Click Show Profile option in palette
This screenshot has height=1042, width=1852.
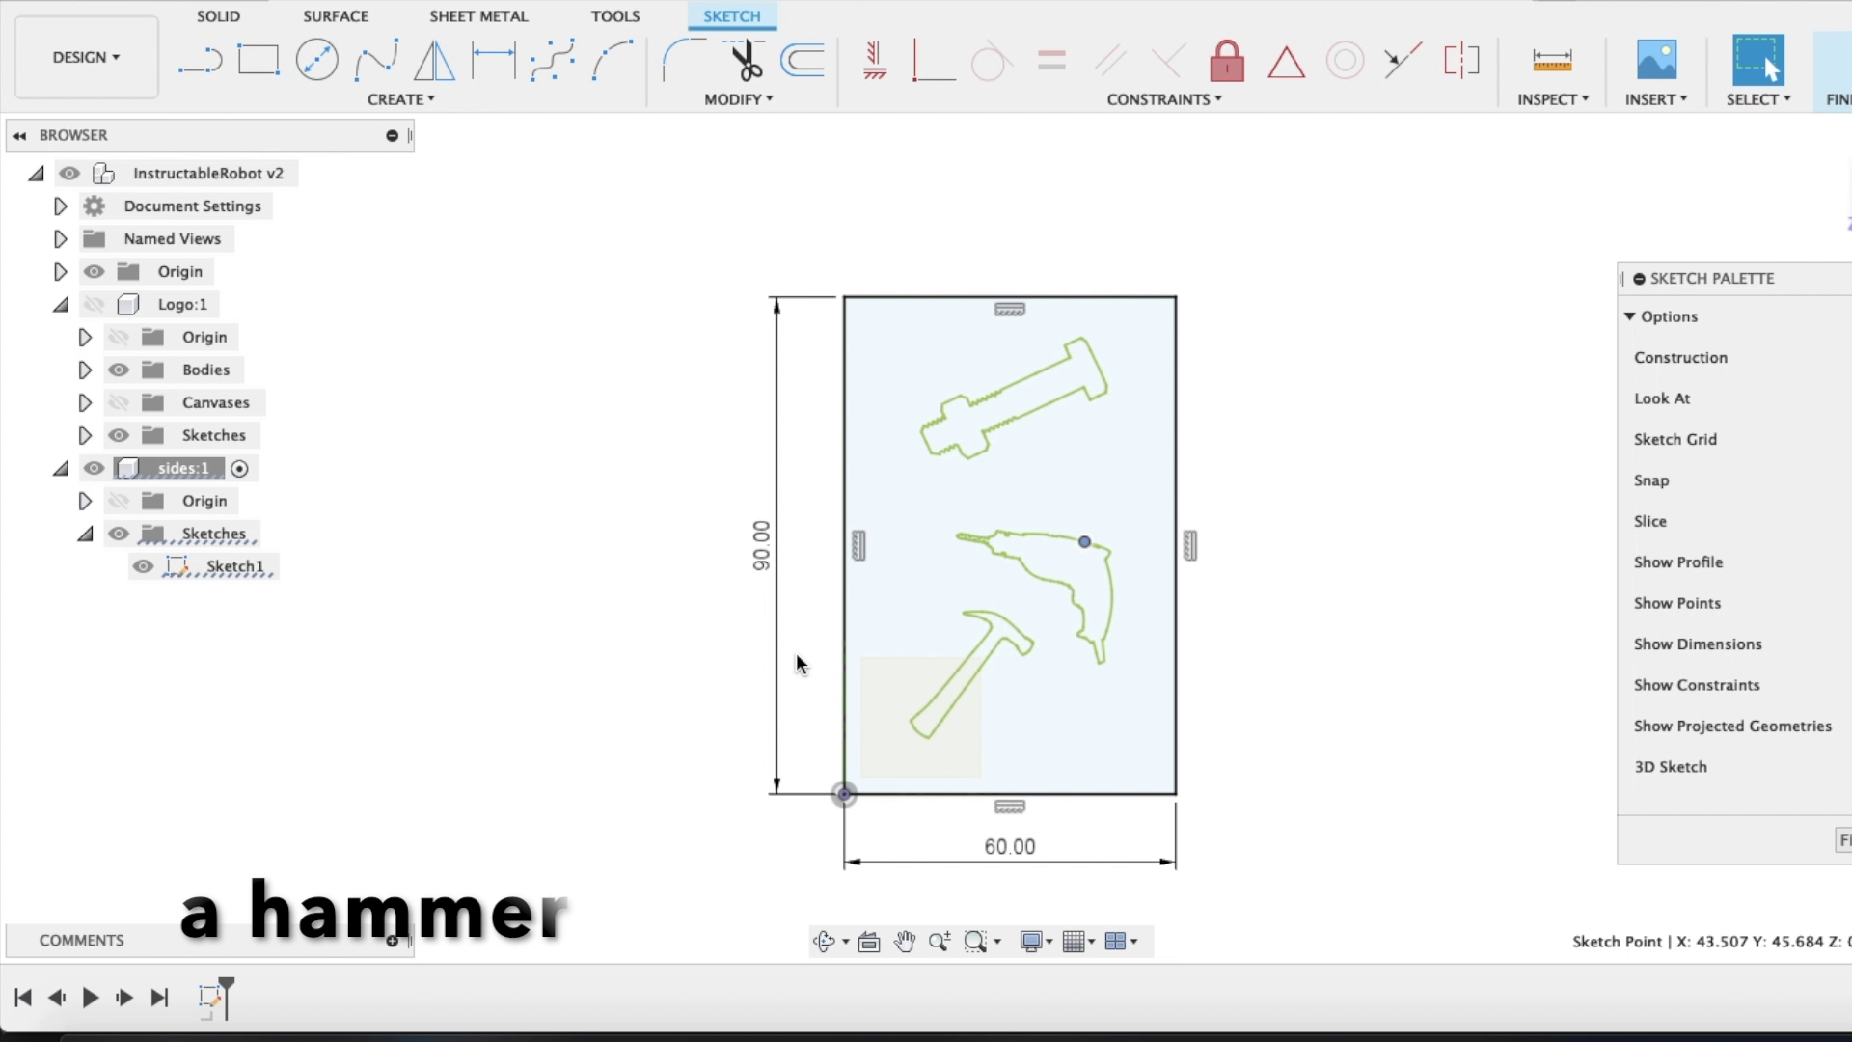(x=1677, y=562)
